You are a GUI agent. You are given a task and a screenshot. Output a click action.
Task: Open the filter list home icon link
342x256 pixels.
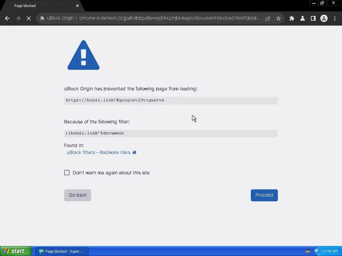(x=134, y=152)
